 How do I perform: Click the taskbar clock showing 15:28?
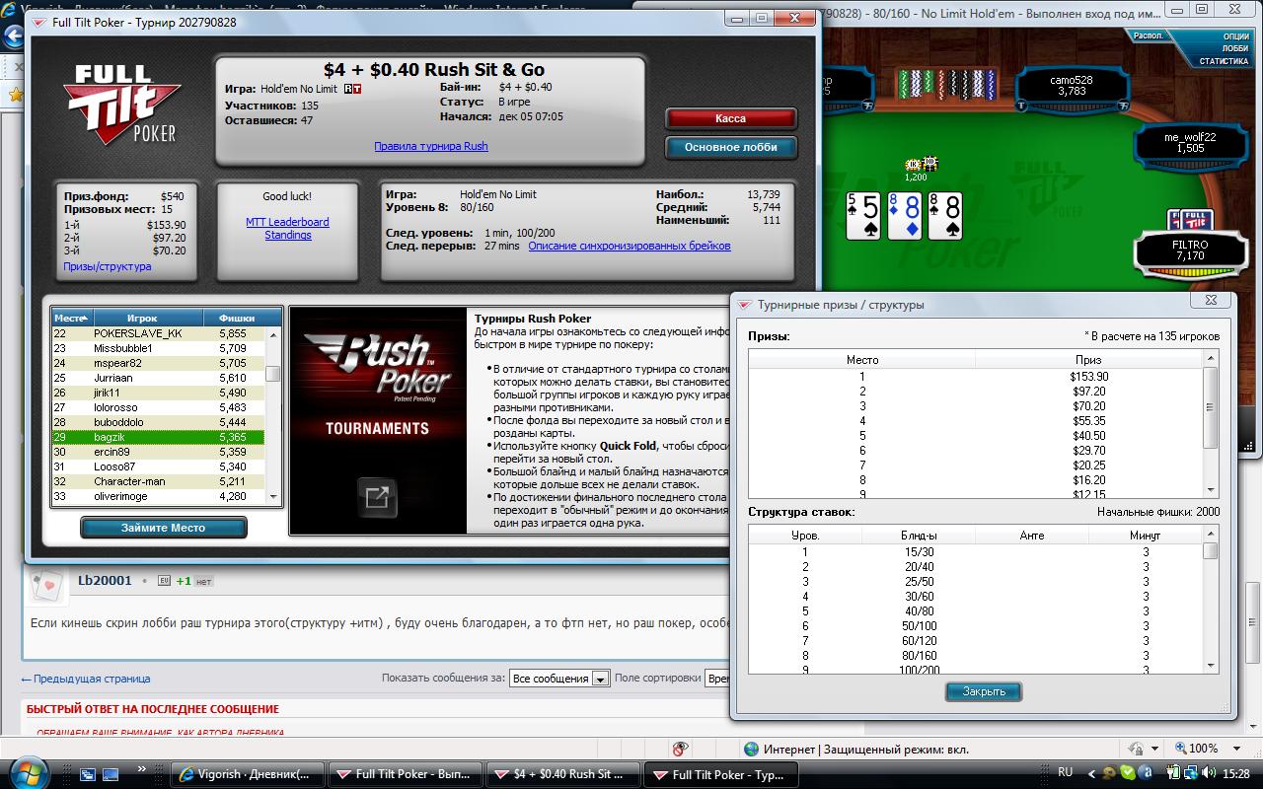pyautogui.click(x=1235, y=773)
